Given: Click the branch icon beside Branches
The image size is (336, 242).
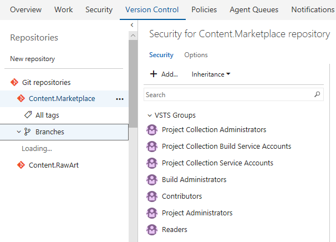Looking at the screenshot, I should coord(27,132).
